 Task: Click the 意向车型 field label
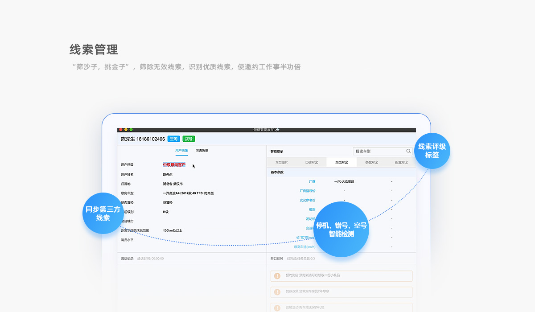click(x=127, y=193)
